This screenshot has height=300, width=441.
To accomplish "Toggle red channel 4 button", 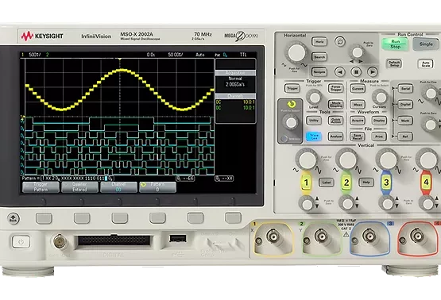I will 426,183.
